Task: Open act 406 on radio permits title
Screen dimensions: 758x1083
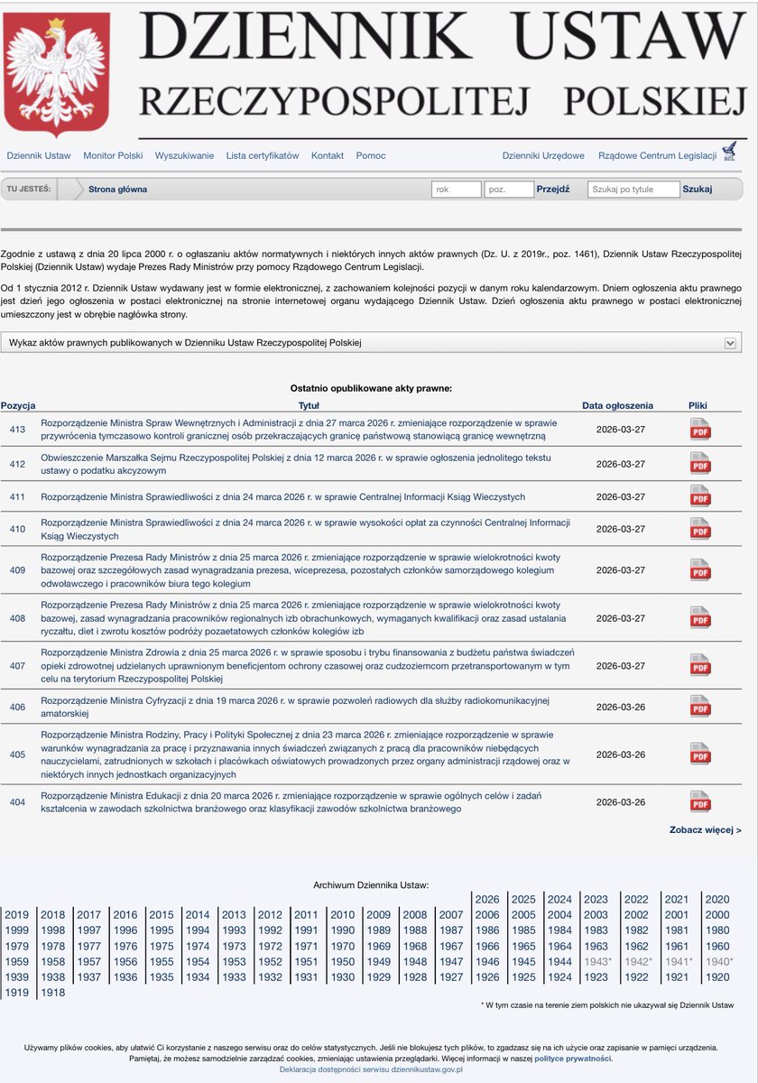Action: 293,707
